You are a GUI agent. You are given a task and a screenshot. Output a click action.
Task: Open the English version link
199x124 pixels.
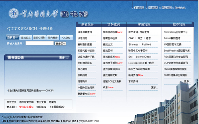click(180, 8)
